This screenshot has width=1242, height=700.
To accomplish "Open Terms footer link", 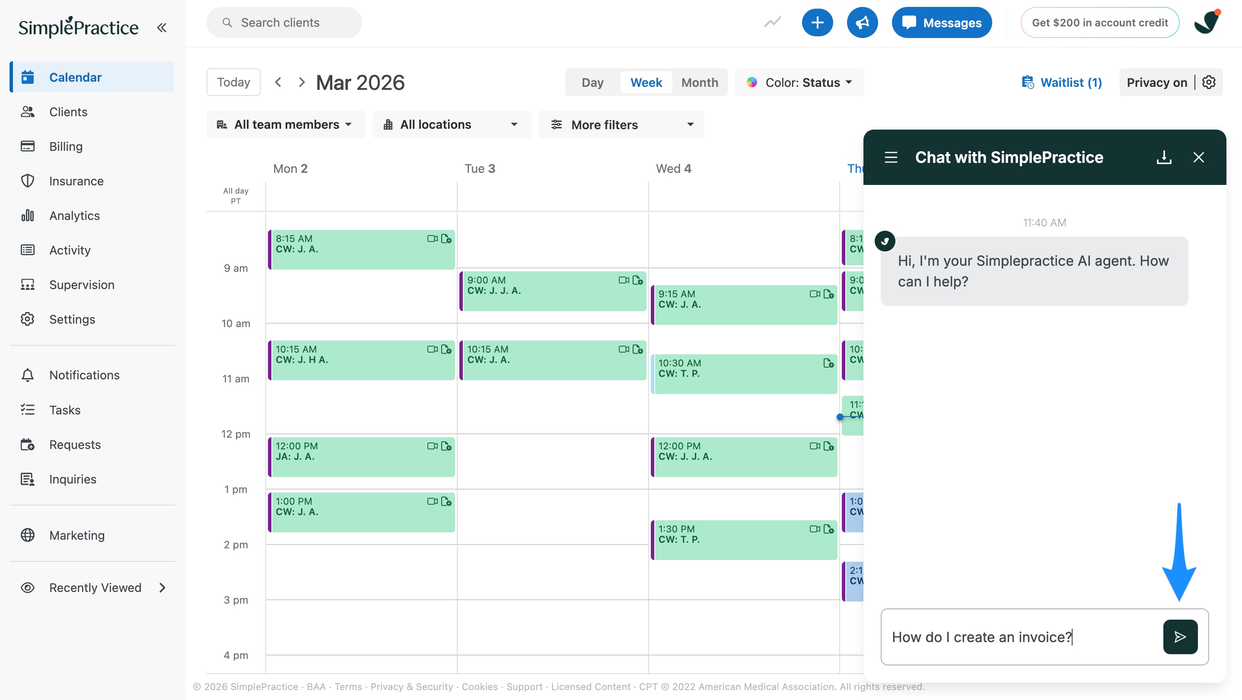I will (348, 687).
